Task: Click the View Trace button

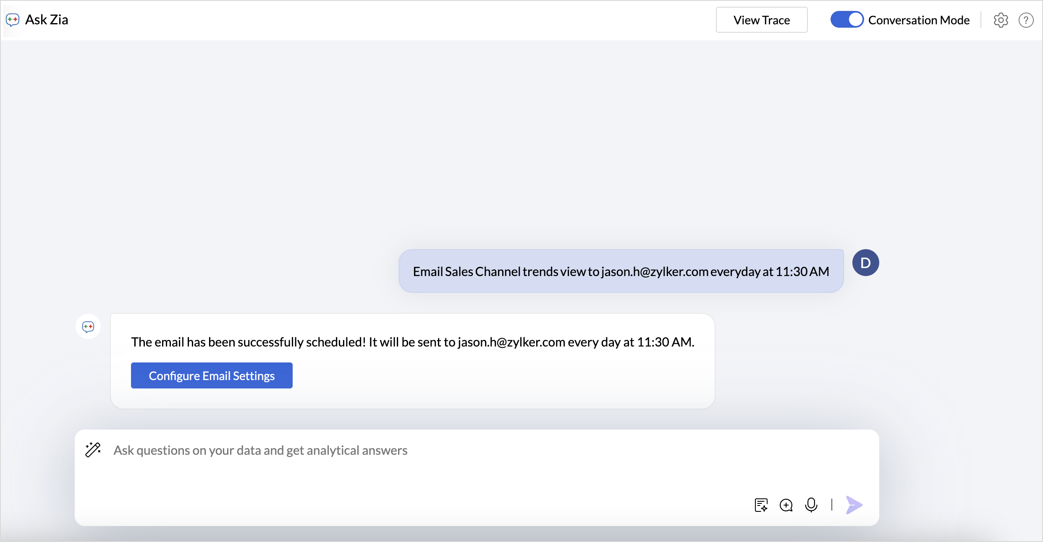Action: tap(761, 20)
